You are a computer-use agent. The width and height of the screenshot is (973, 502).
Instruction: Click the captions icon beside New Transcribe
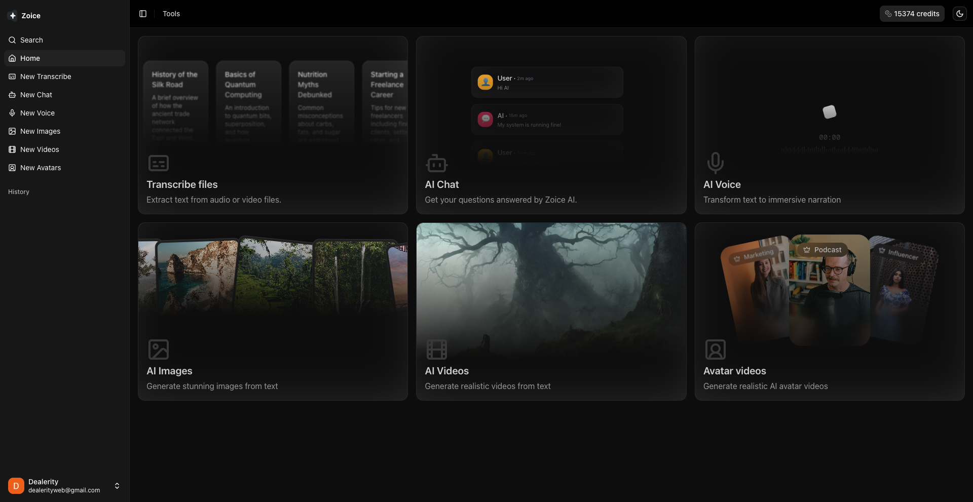[12, 76]
